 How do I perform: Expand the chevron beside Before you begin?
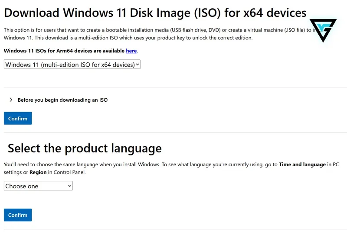11,100
